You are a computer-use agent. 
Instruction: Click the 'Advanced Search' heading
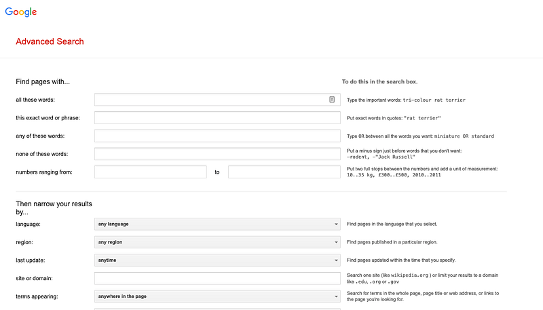[x=50, y=41]
